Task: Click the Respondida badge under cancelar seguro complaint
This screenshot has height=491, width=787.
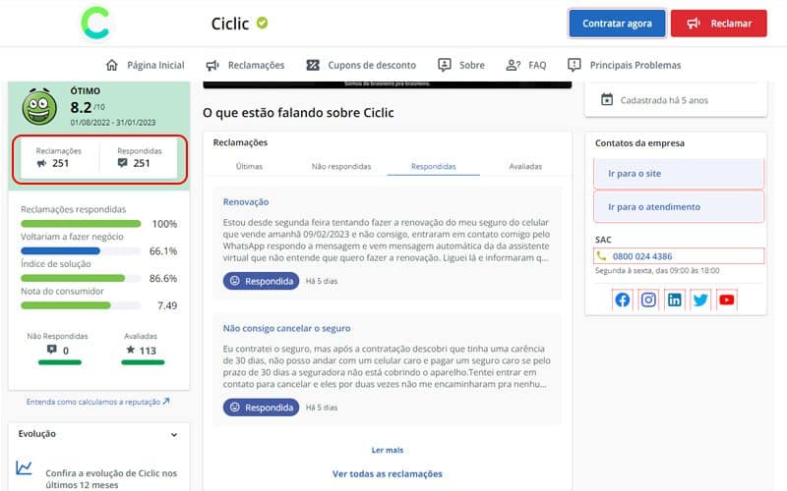Action: [261, 408]
